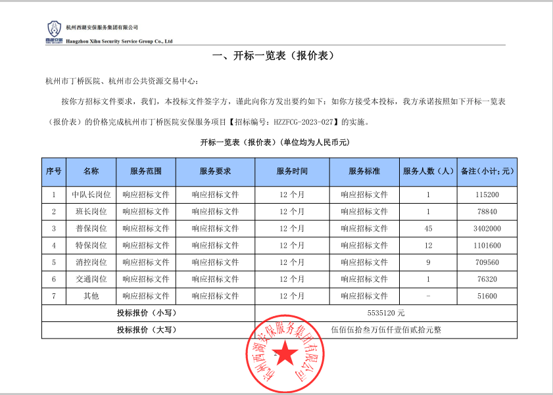Select the '班长岗位' cell
The width and height of the screenshot is (553, 395).
tap(91, 212)
